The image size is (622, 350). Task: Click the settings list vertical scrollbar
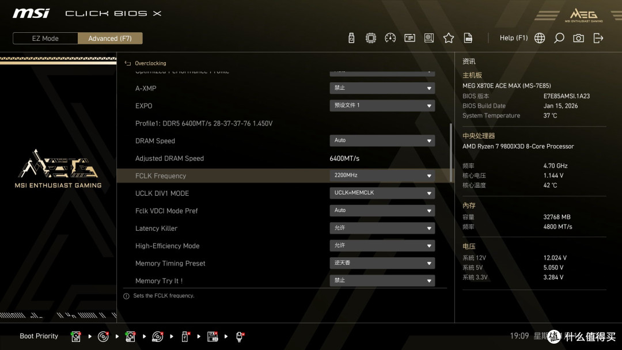(450, 153)
